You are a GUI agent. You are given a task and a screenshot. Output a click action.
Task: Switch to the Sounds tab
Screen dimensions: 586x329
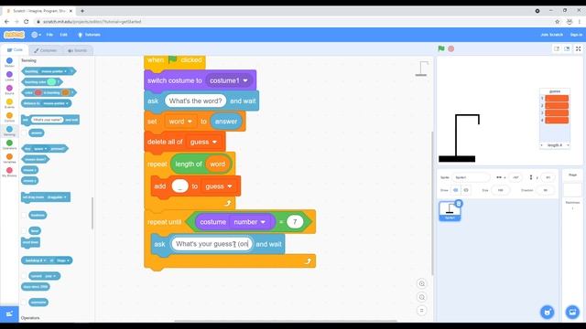77,50
